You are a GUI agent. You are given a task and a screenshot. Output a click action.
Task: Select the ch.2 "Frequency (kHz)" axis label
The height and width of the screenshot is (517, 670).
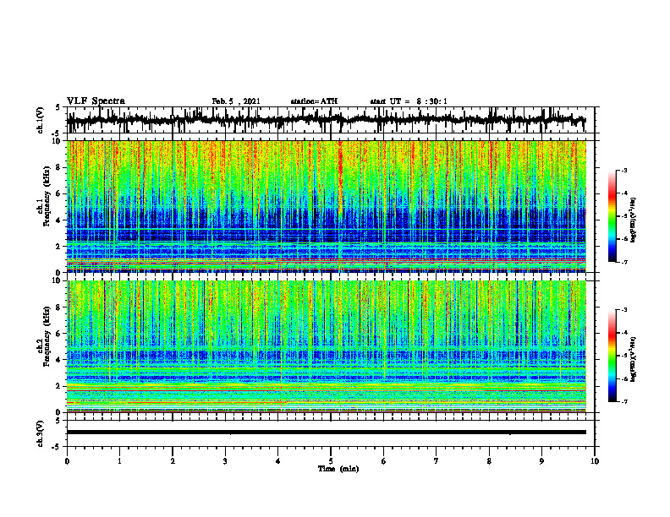coord(47,336)
